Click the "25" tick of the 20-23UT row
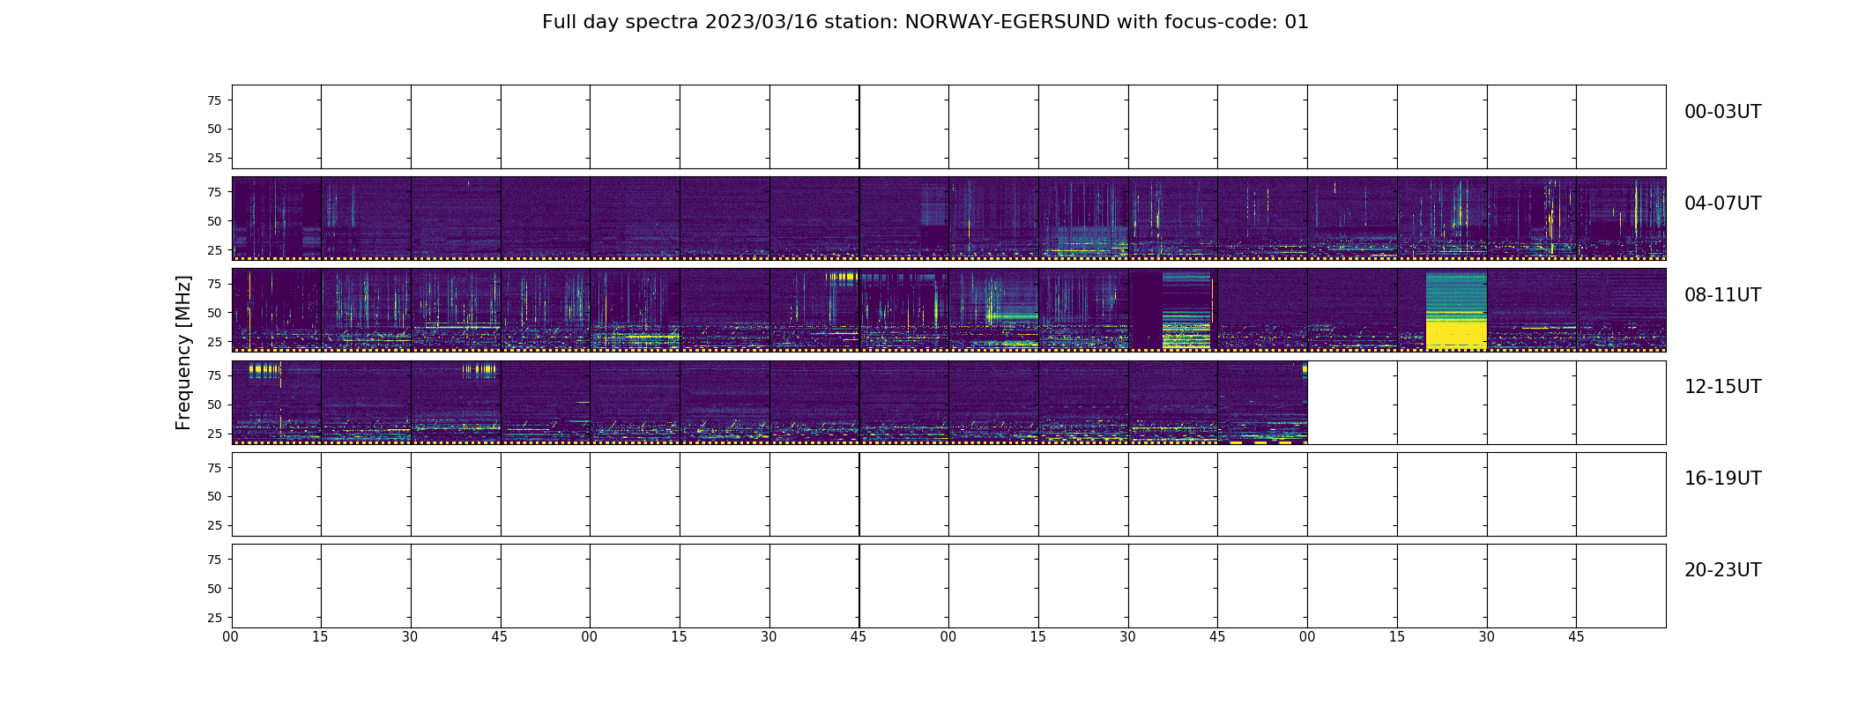Screen dimensions: 1851x705 tap(214, 618)
